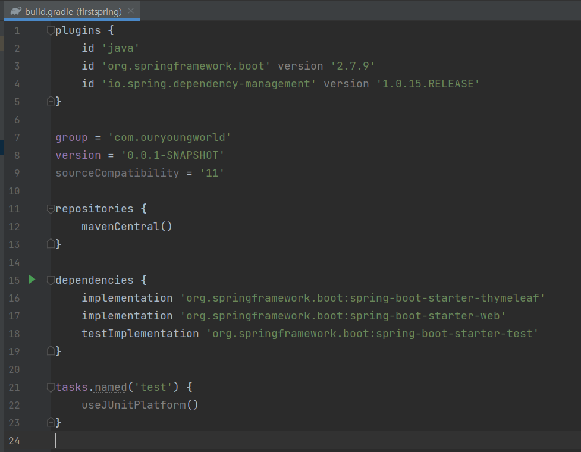
Task: Click the '1.0.15.RELEASE' version string
Action: pos(428,84)
